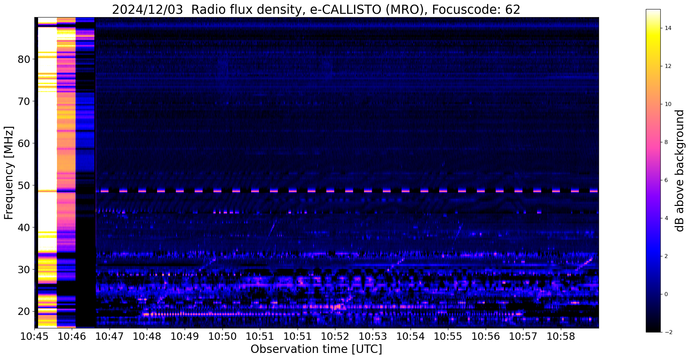Click the 'Frequency [MHz]' y-axis label
This screenshot has height=359, width=690.
point(9,173)
